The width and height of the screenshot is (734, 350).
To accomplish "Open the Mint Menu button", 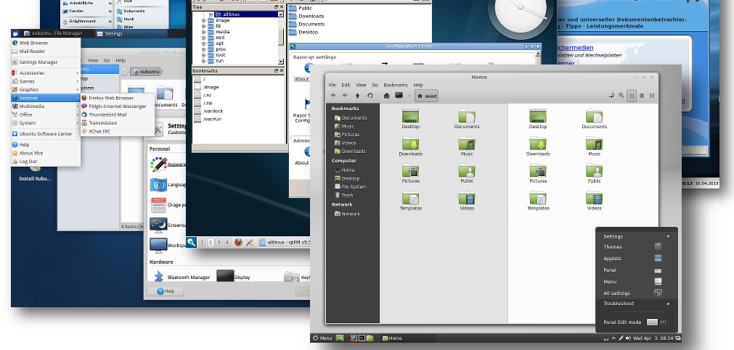I will tap(322, 338).
